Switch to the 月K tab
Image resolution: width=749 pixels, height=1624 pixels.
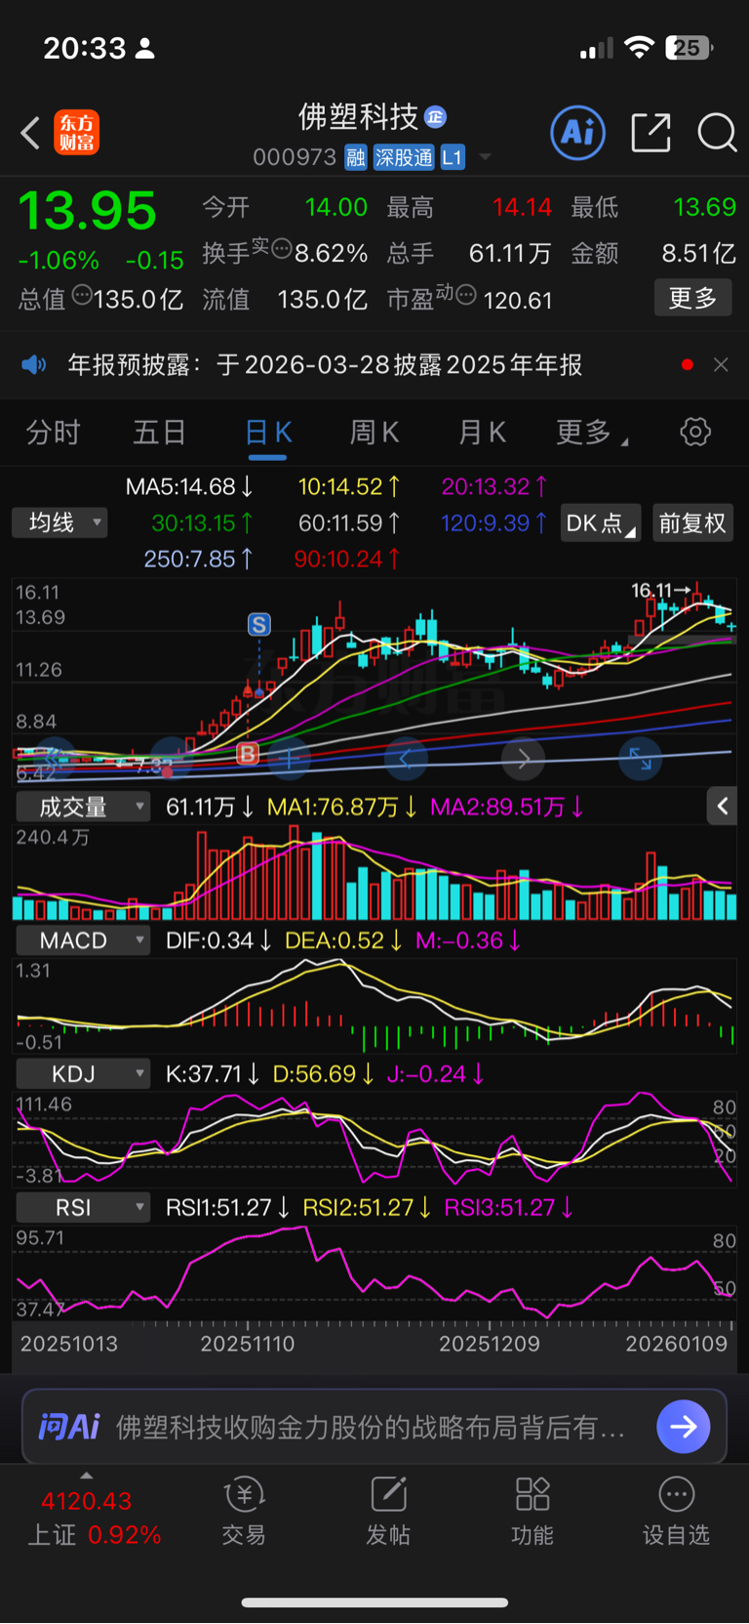[483, 432]
